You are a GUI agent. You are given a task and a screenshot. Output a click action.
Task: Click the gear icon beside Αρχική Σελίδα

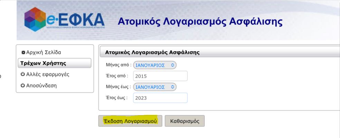(22, 52)
